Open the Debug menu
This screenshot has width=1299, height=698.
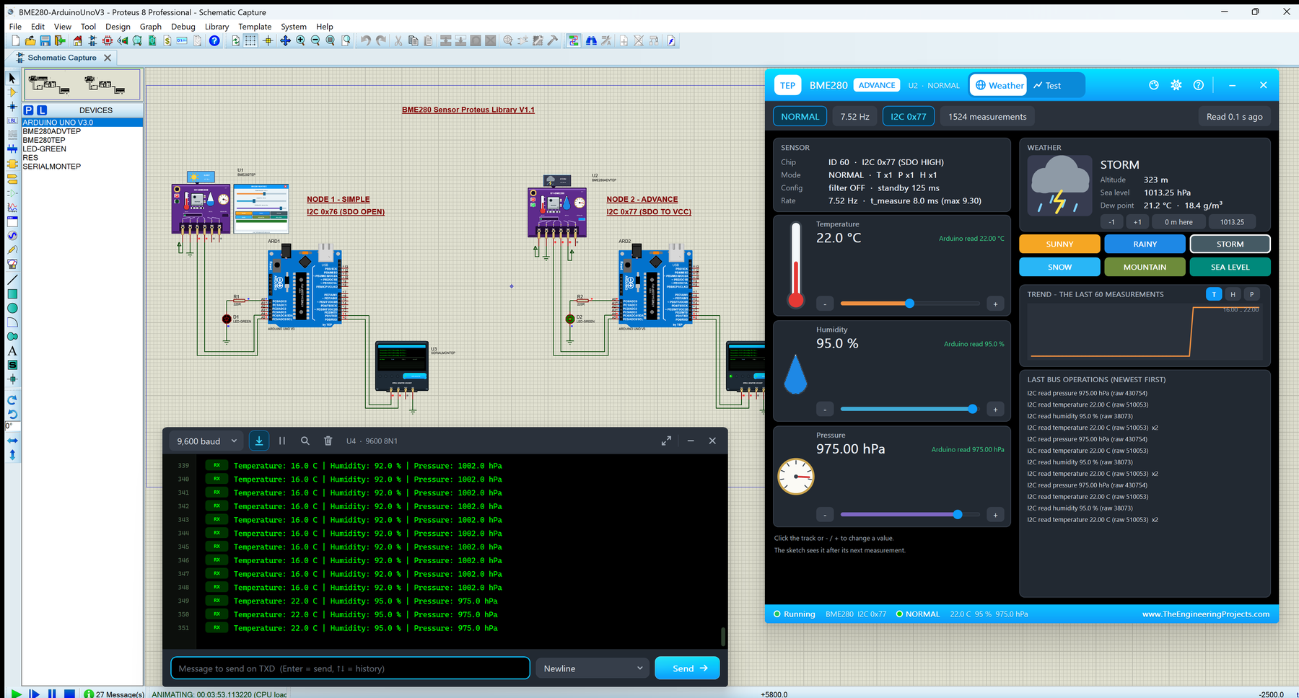(183, 27)
